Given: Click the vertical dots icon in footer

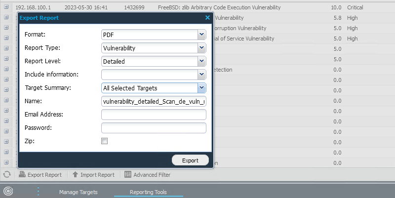Looking at the screenshot, I should (x=39, y=192).
